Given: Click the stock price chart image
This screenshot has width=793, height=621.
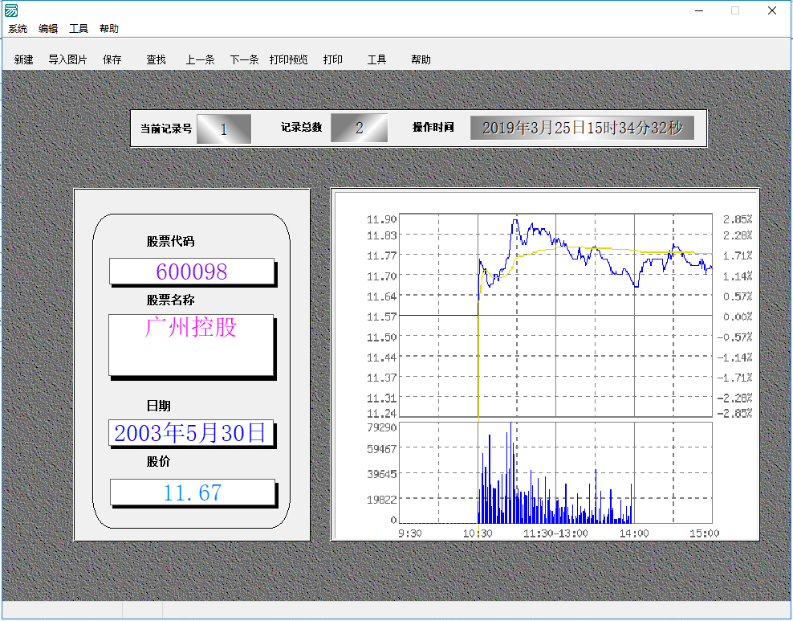Looking at the screenshot, I should coord(545,365).
